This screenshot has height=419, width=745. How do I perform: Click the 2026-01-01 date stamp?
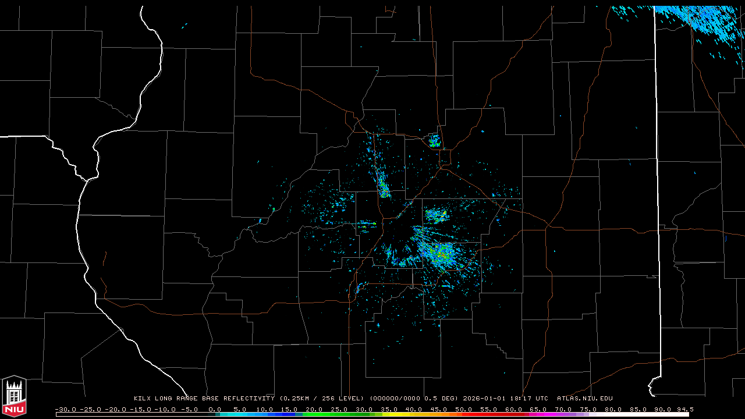(x=484, y=399)
